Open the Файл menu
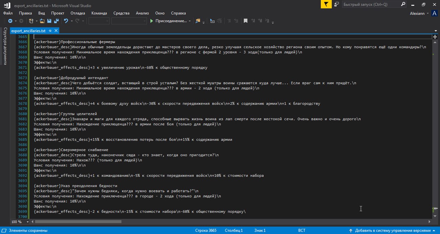 [x=8, y=13]
